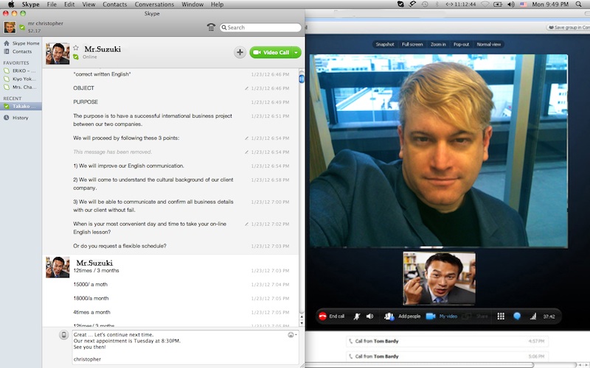
Task: Click the horizontal scrollbar under the call window
Action: point(420,365)
